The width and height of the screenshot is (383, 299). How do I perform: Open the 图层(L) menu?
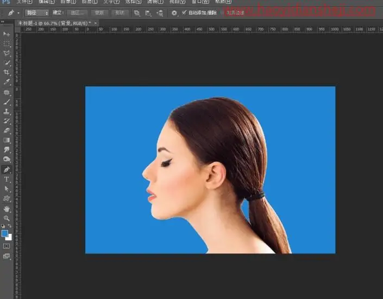click(90, 2)
